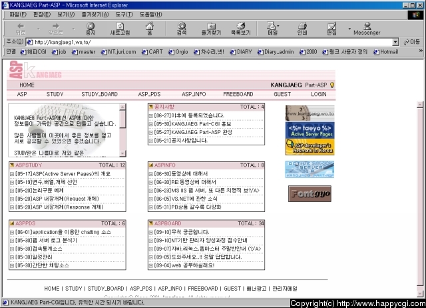Launch Messenger from the toolbar
The width and height of the screenshot is (426, 308).
367,29
